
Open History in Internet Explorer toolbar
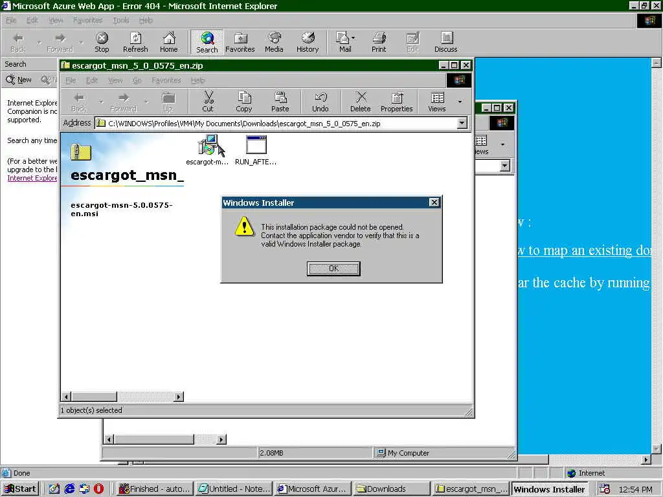308,42
